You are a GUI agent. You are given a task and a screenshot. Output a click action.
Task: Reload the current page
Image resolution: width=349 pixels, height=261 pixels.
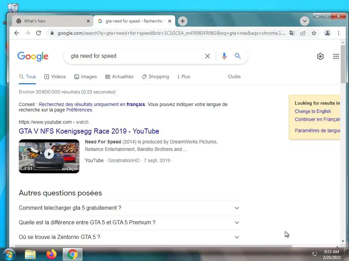pos(39,33)
